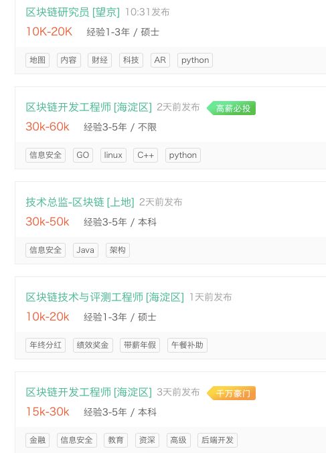The width and height of the screenshot is (326, 453).
Task: Open 区块链技术与评测工程师 [海淀区] job posting
Action: 104,297
